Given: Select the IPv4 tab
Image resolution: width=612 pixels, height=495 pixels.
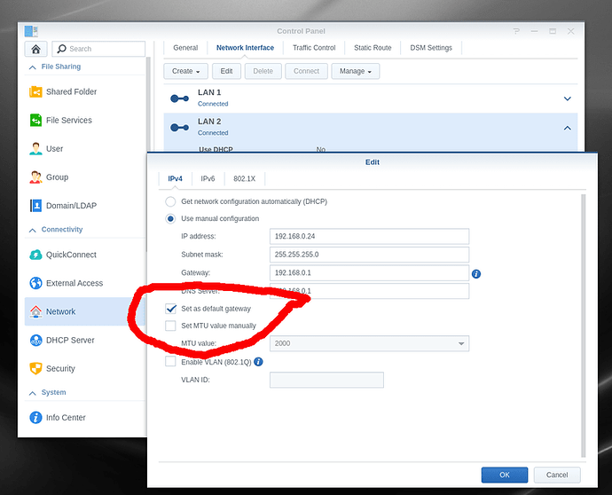Looking at the screenshot, I should coord(175,178).
